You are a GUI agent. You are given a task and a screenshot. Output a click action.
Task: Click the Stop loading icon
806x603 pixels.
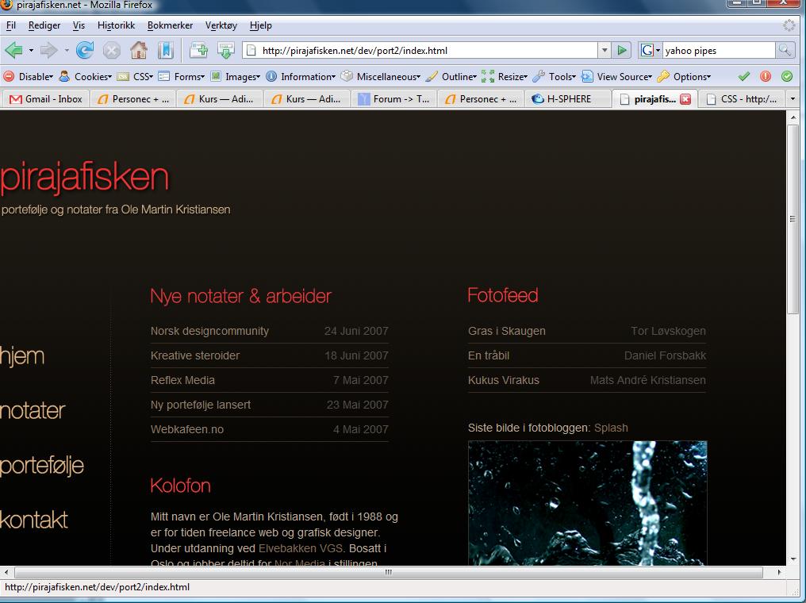pyautogui.click(x=112, y=50)
